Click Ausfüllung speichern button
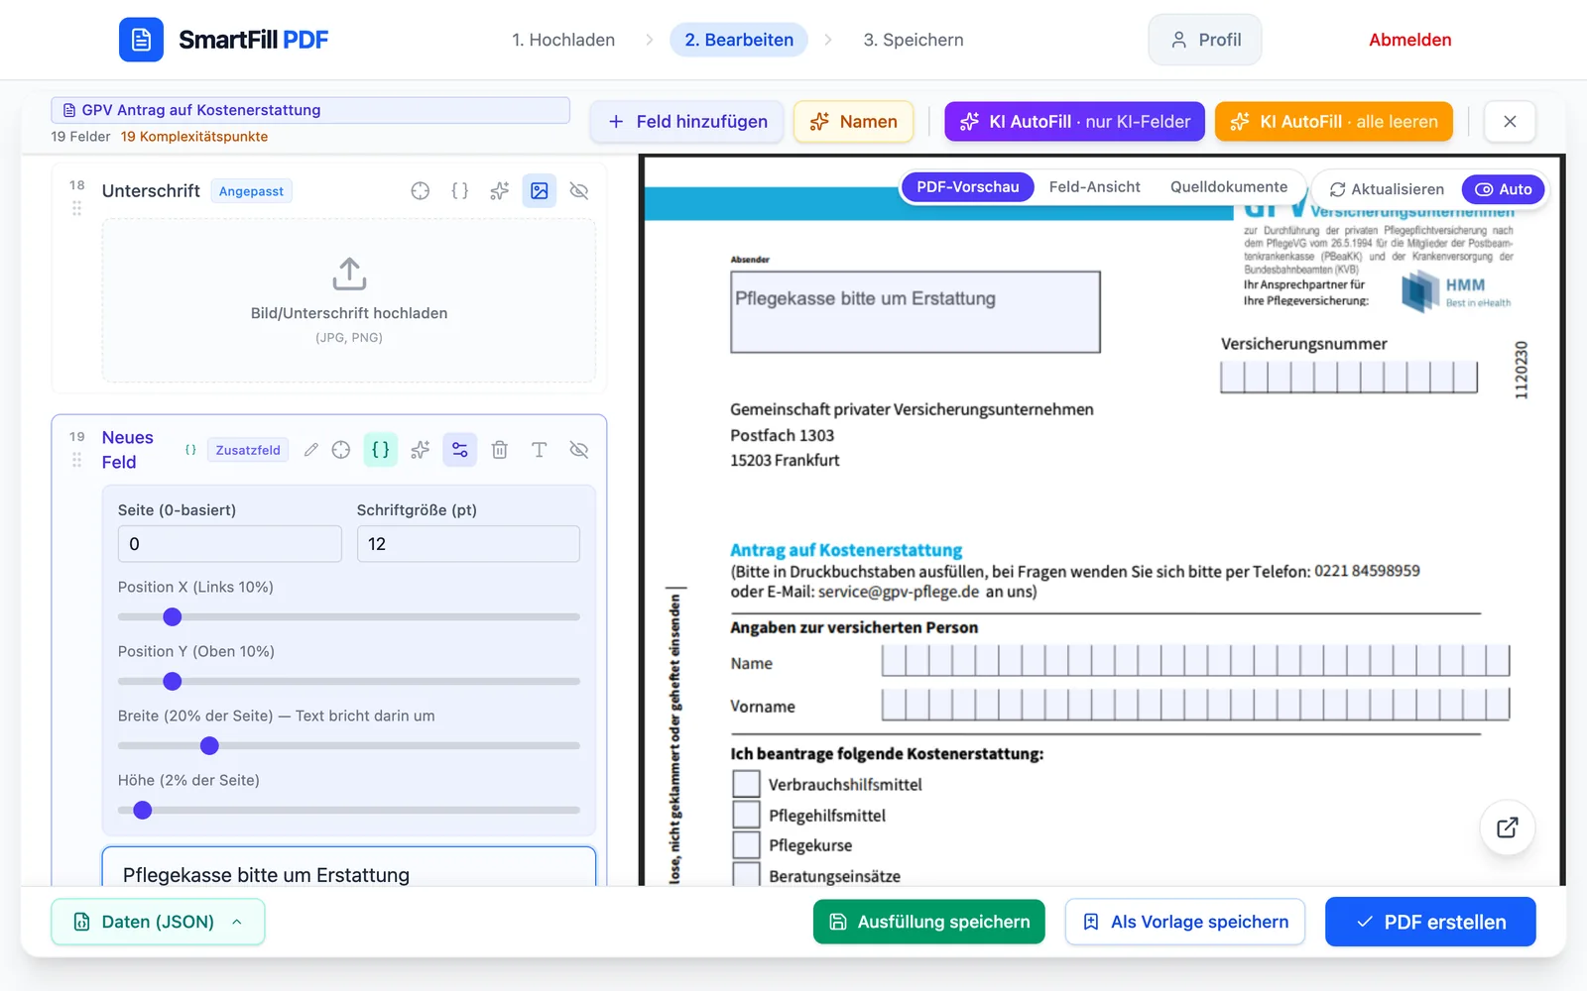 click(x=929, y=922)
